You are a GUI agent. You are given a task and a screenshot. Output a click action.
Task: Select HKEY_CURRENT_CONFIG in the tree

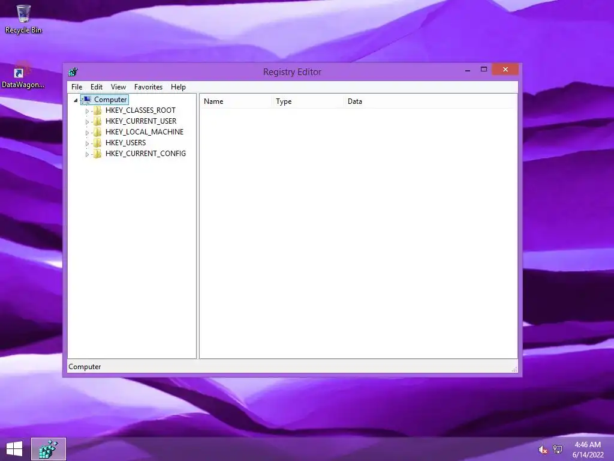point(145,153)
